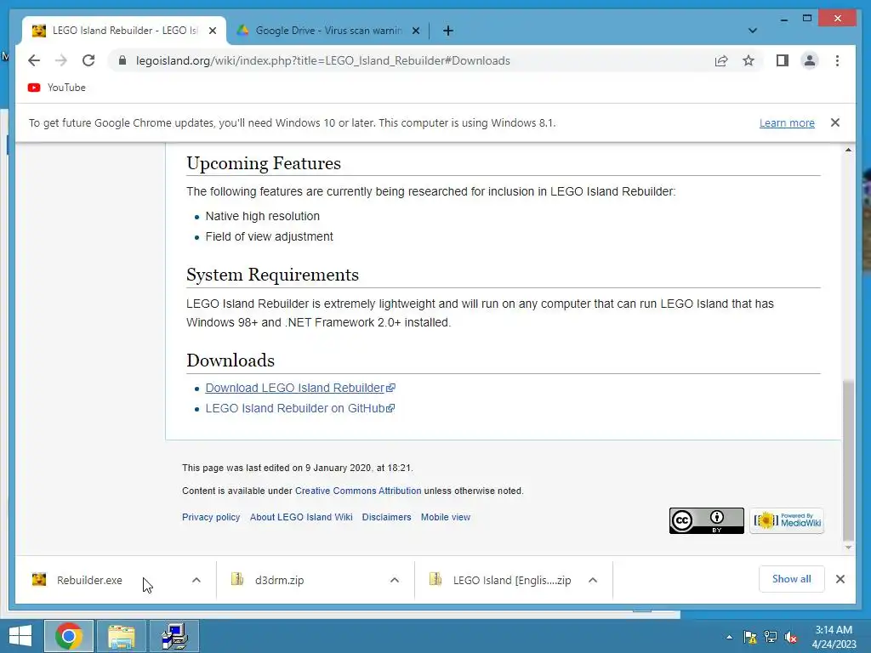Viewport: 871px width, 653px height.
Task: Close the downloads bar
Action: (x=840, y=579)
